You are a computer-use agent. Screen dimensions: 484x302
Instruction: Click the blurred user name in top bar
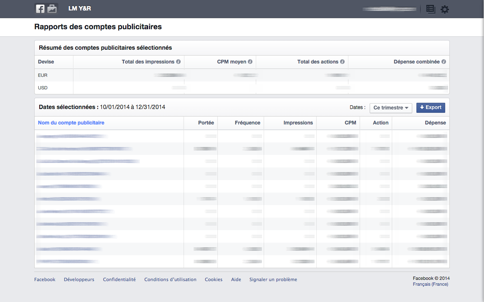(390, 9)
